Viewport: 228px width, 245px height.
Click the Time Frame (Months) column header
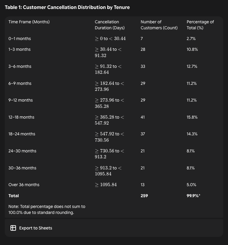click(29, 22)
